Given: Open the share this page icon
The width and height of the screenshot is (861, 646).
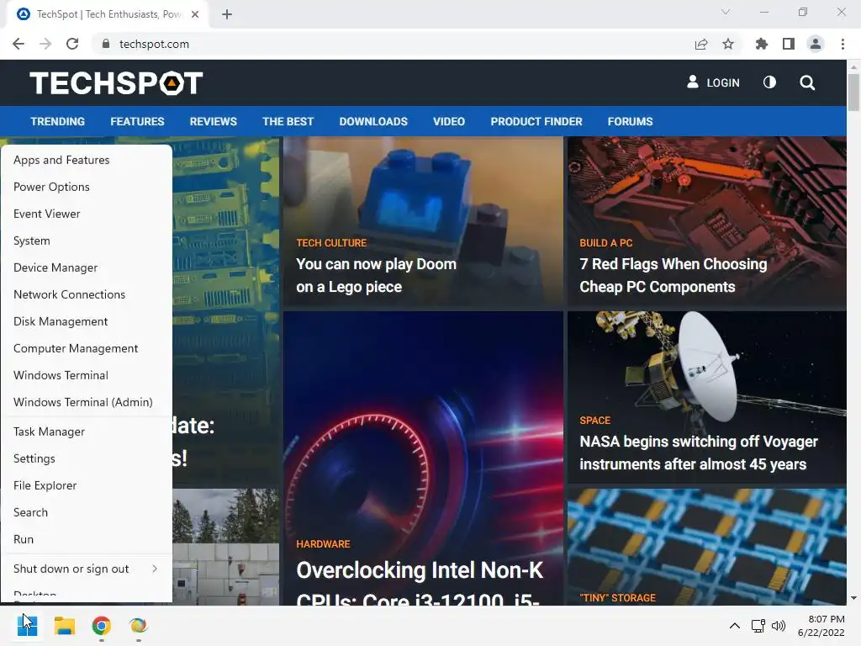Looking at the screenshot, I should pos(701,44).
